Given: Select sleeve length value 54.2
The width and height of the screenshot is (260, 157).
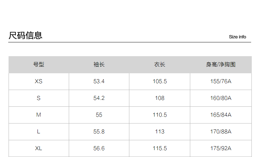Looking at the screenshot, I should point(99,98).
